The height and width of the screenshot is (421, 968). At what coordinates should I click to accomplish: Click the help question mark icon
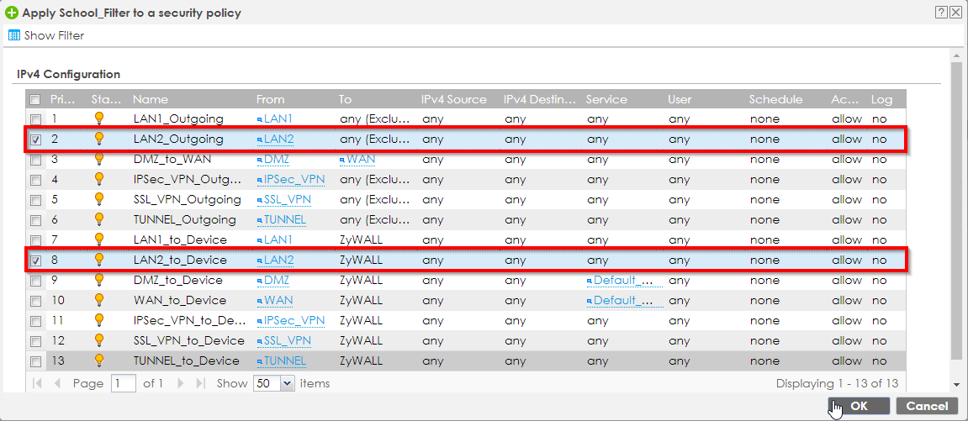941,12
